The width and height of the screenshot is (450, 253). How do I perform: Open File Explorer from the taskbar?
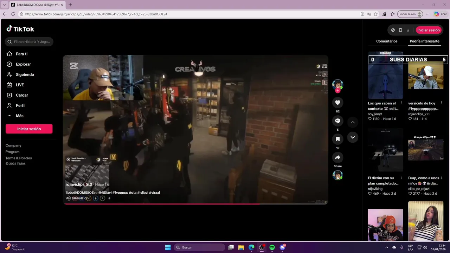pos(241,247)
